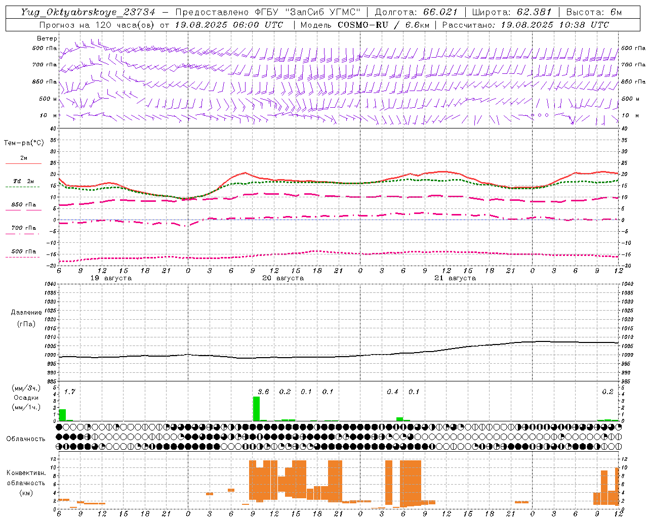Image resolution: width=648 pixels, height=518 pixels.
Task: Click the Широта: 62.381 value
Action: click(x=512, y=12)
